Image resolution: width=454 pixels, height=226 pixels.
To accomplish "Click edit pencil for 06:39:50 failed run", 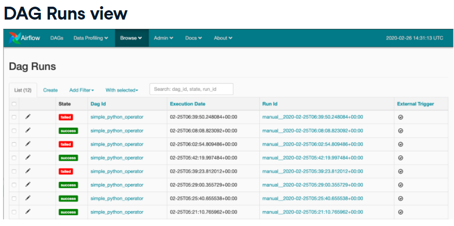I will tap(28, 117).
